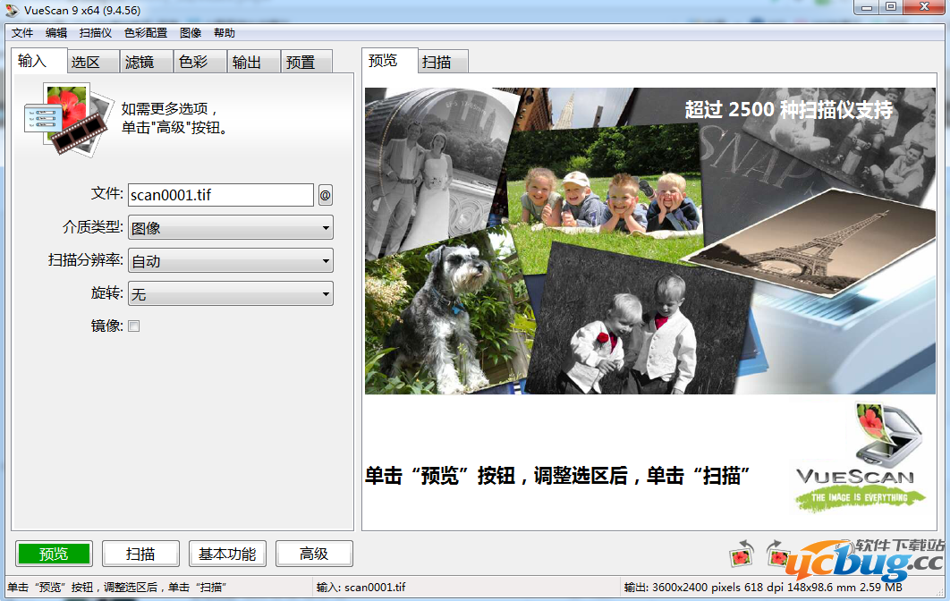This screenshot has width=950, height=601.
Task: Switch to the 色彩 tab
Action: [199, 61]
